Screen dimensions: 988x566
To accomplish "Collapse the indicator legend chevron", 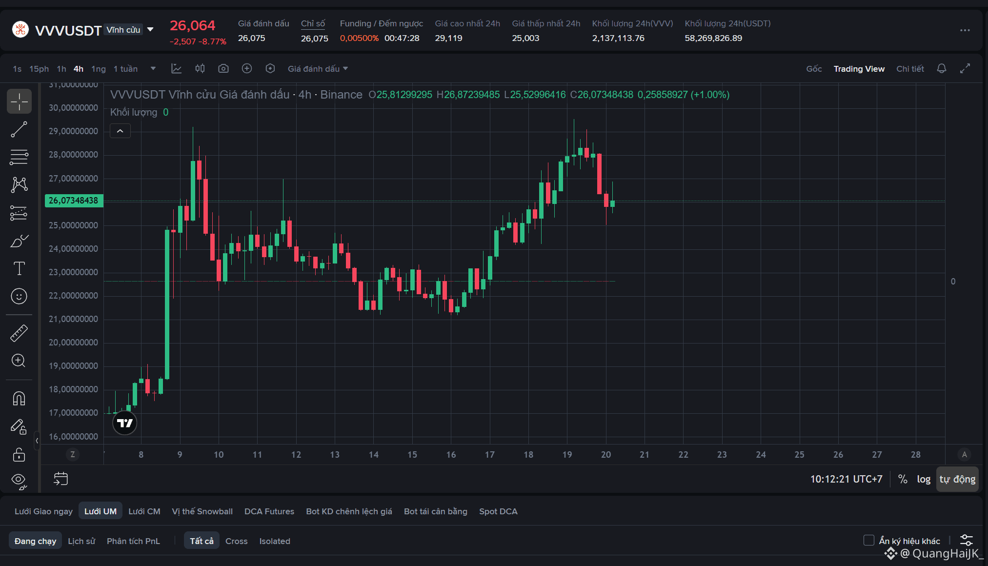I will [120, 131].
